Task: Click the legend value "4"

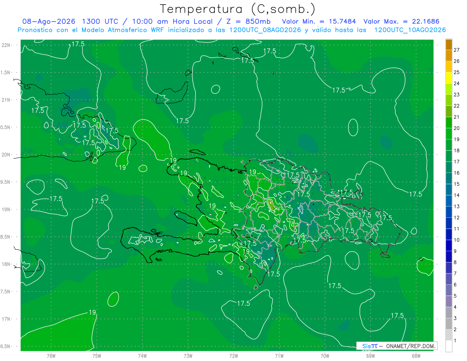Action: coord(455,307)
